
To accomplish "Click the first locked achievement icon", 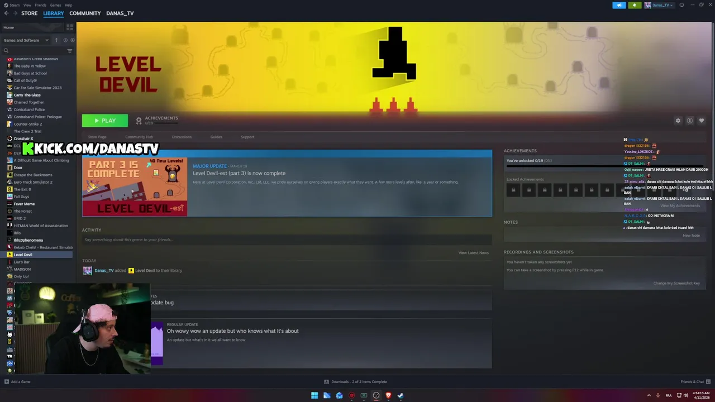I will pos(513,190).
